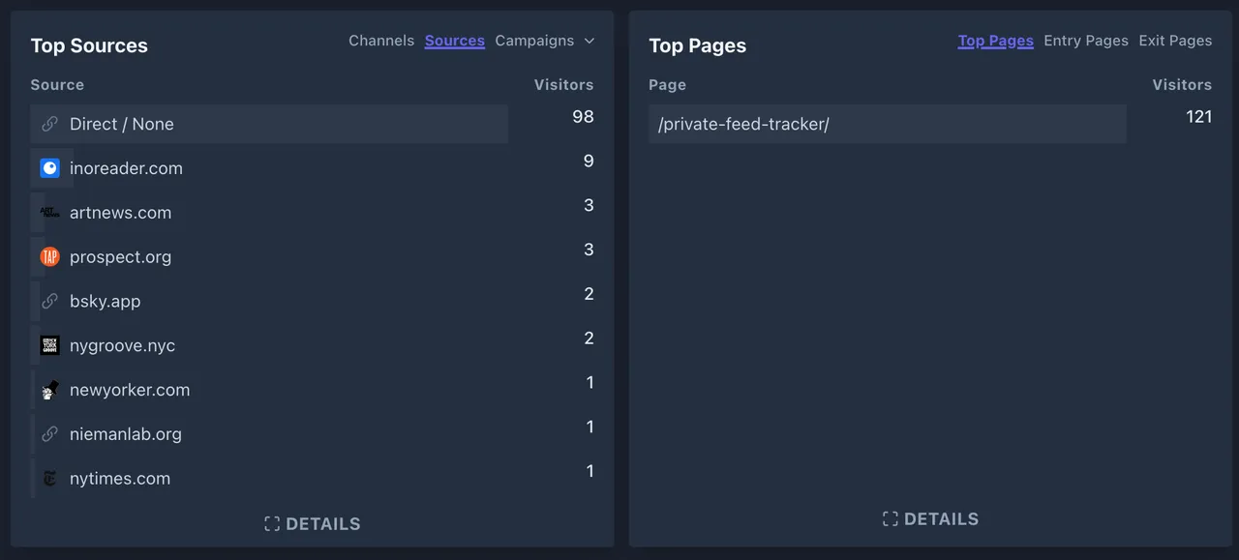The width and height of the screenshot is (1239, 560).
Task: Open the Campaigns dropdown chevron
Action: 589,41
